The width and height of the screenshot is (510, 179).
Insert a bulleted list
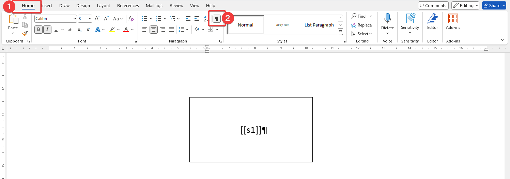tap(144, 19)
